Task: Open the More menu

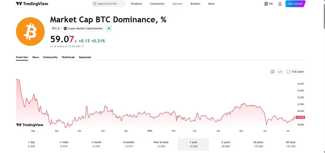Action: (x=211, y=4)
